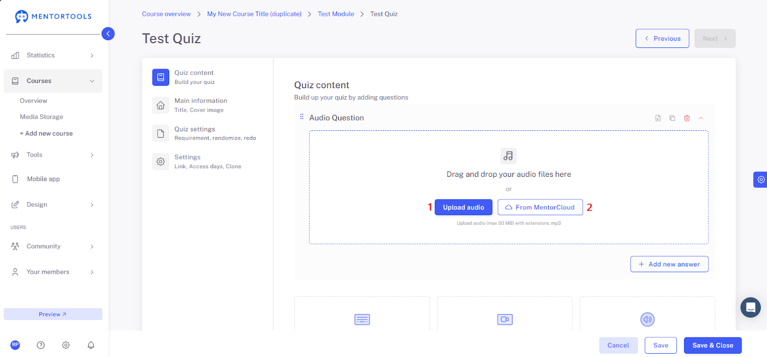Click the Cancel button

click(x=618, y=345)
